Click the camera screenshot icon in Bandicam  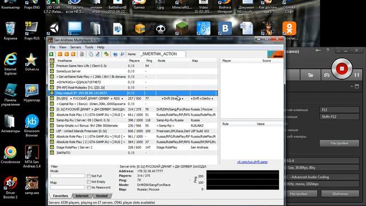click(327, 75)
